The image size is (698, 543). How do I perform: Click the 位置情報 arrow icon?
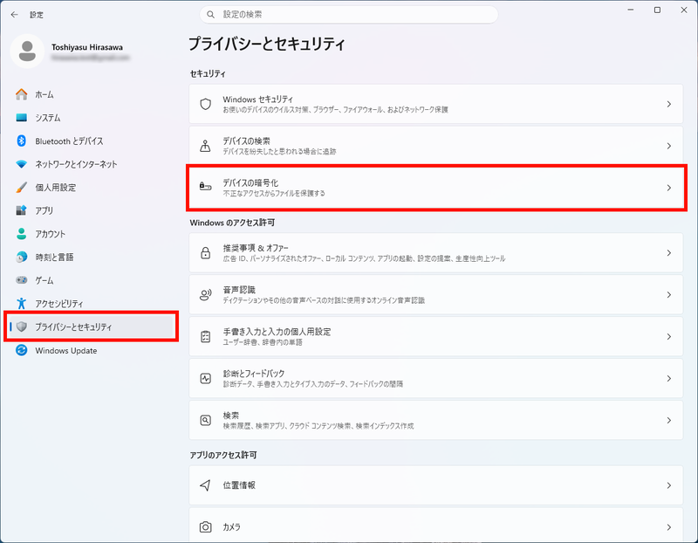coord(205,485)
